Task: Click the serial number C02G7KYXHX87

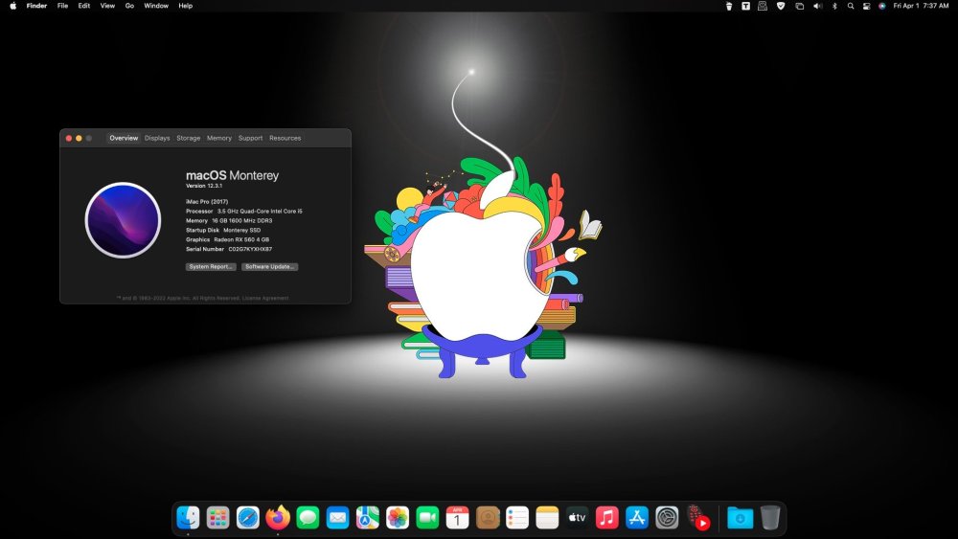Action: pyautogui.click(x=250, y=249)
